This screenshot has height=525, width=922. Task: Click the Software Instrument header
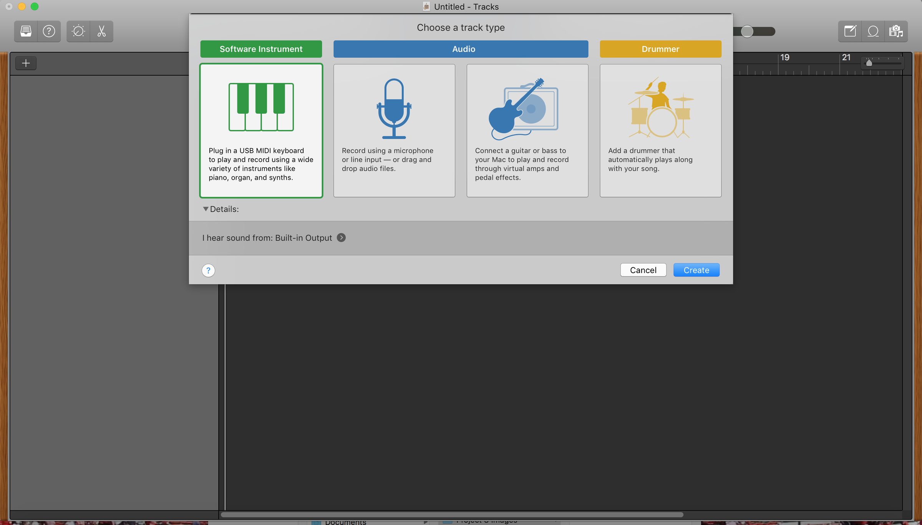coord(261,49)
